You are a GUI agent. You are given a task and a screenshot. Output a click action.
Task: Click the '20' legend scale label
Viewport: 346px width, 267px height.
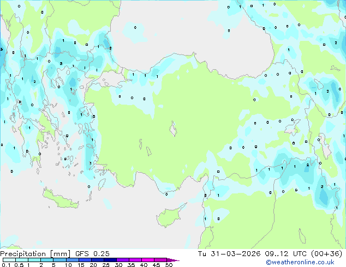(93, 265)
